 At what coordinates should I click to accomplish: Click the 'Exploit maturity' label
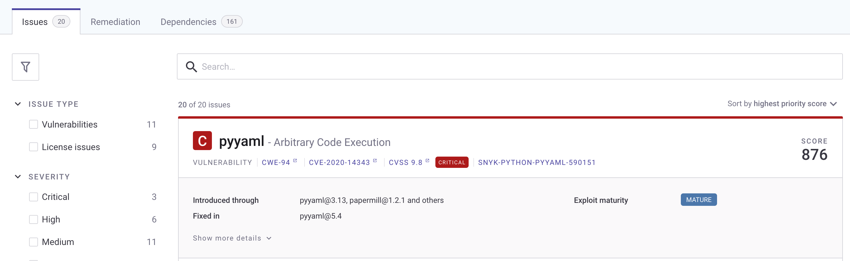pyautogui.click(x=601, y=200)
